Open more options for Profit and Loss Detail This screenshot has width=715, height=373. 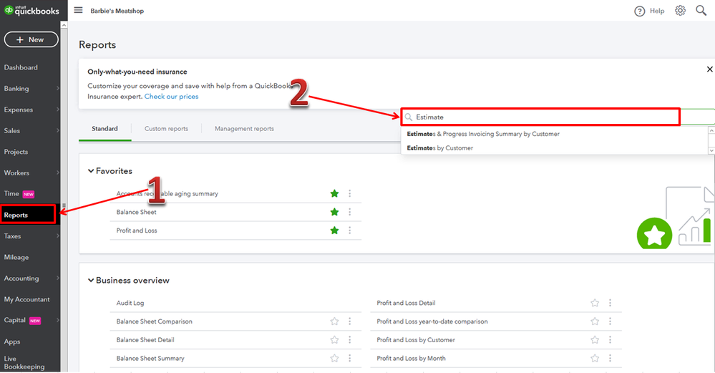(x=610, y=303)
